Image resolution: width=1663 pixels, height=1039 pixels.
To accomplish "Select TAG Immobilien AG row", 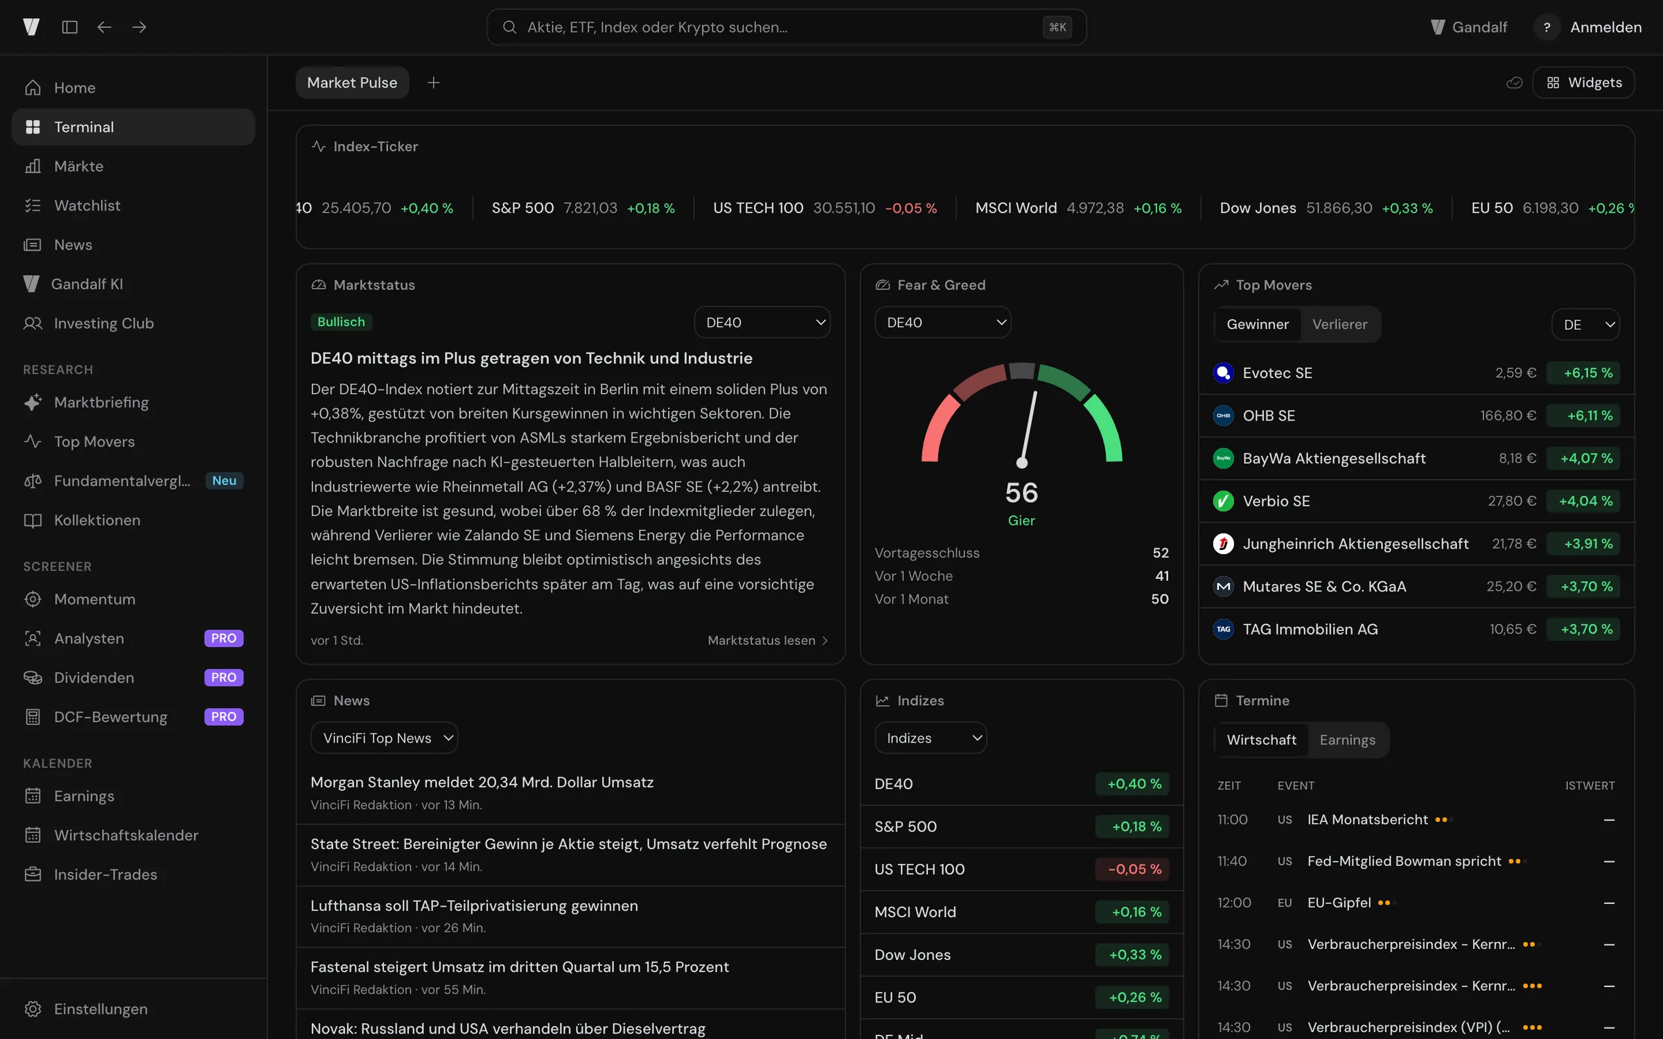I will 1416,630.
